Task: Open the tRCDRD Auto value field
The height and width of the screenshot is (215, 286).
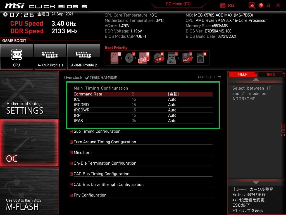Action: pos(172,105)
